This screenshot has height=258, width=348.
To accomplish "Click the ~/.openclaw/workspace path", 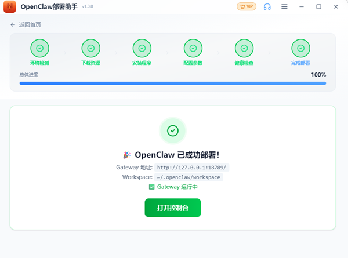I will click(188, 177).
